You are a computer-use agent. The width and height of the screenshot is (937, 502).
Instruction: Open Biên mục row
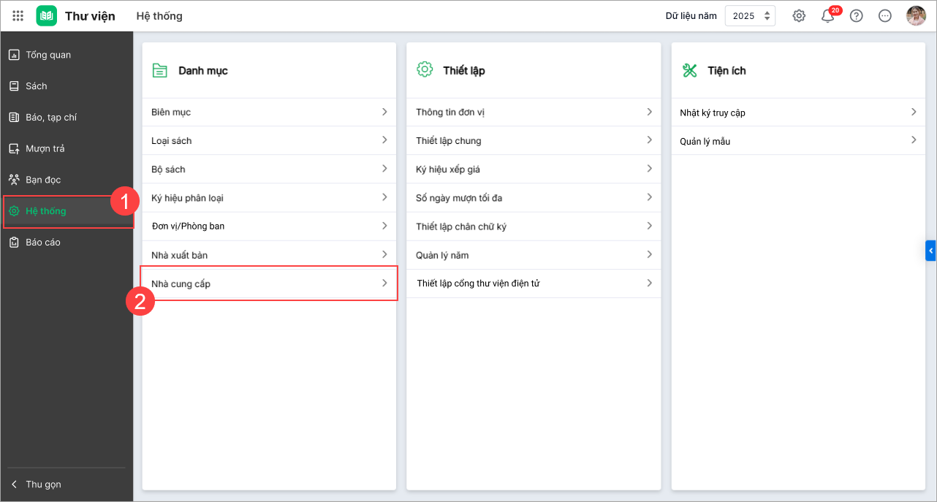tap(269, 112)
